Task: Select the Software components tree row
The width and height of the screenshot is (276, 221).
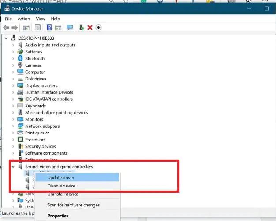Action: 46,153
